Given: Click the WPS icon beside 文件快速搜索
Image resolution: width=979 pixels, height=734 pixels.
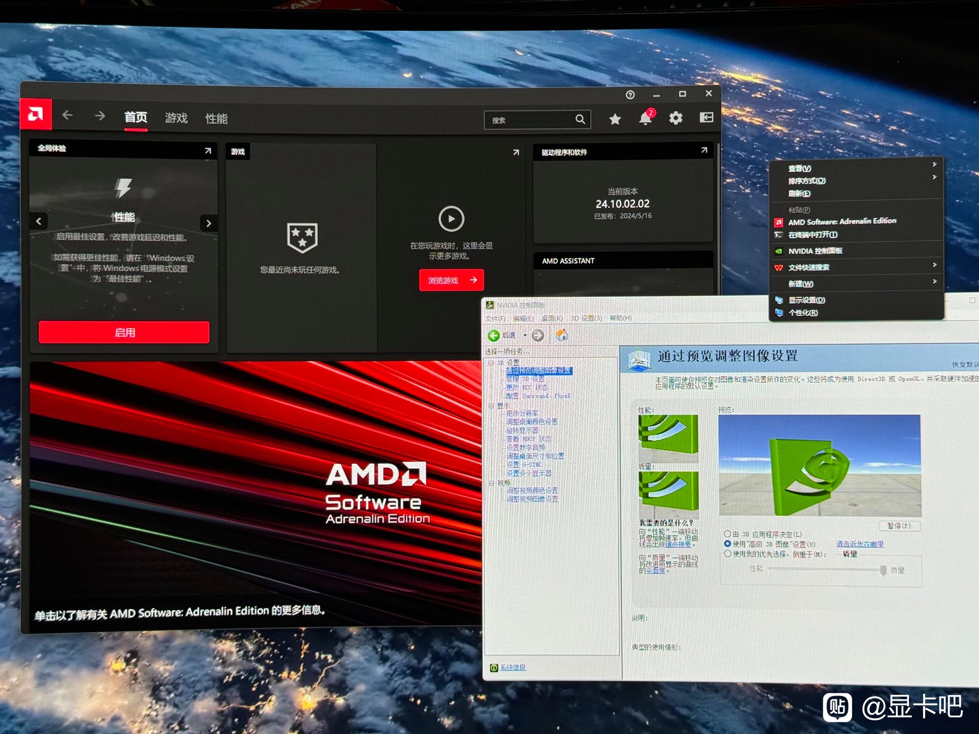Looking at the screenshot, I should pos(778,268).
